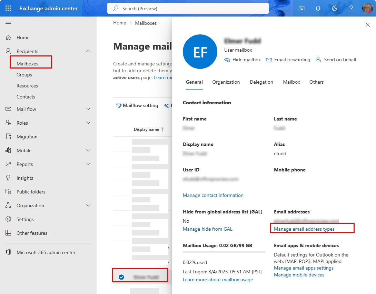Collapse the navigation pane with hamburger icon
376x294 pixels.
coord(8,23)
